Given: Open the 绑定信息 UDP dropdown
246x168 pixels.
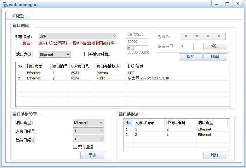Looking at the screenshot, I should pyautogui.click(x=78, y=36).
